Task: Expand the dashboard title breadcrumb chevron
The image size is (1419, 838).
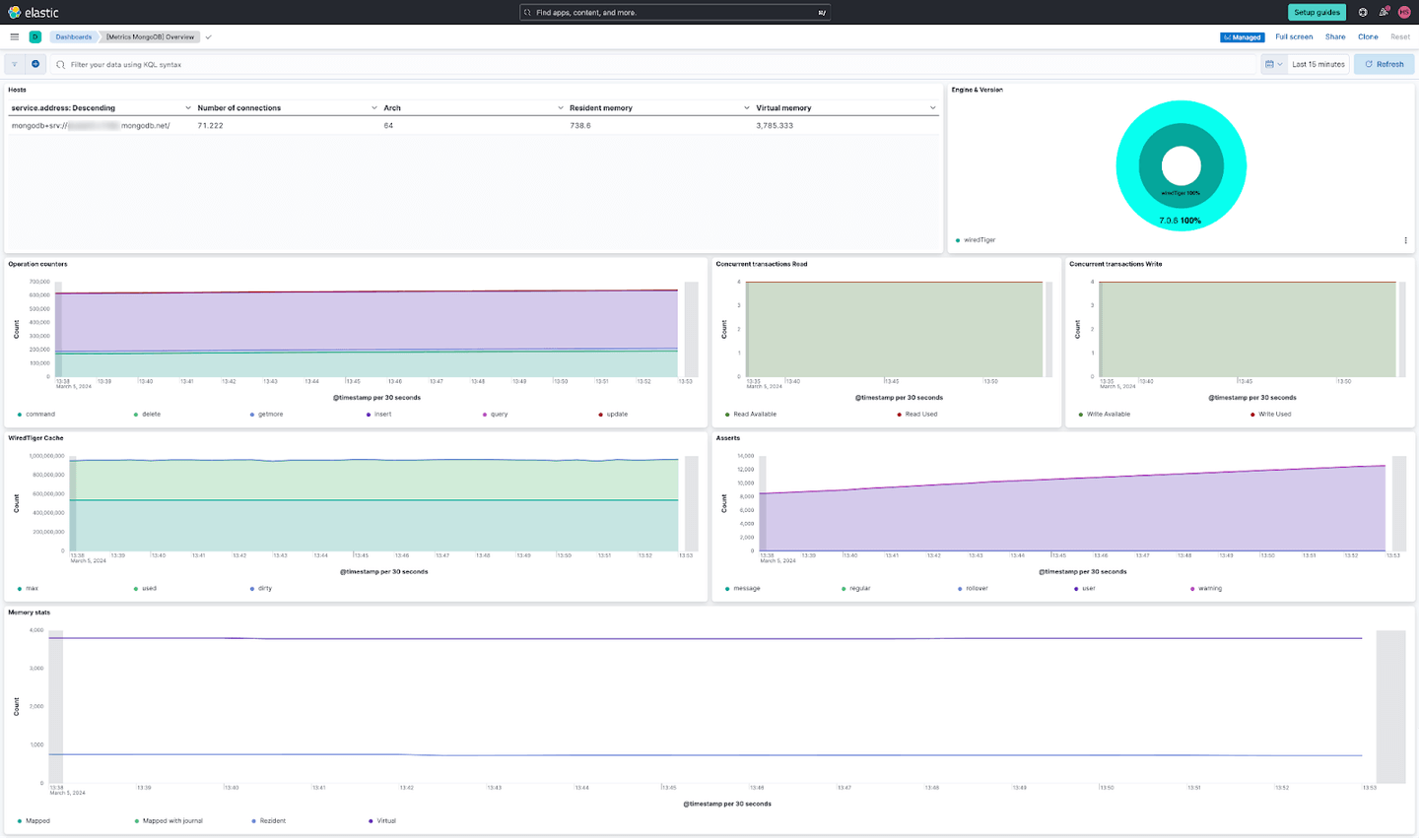Action: [x=208, y=37]
